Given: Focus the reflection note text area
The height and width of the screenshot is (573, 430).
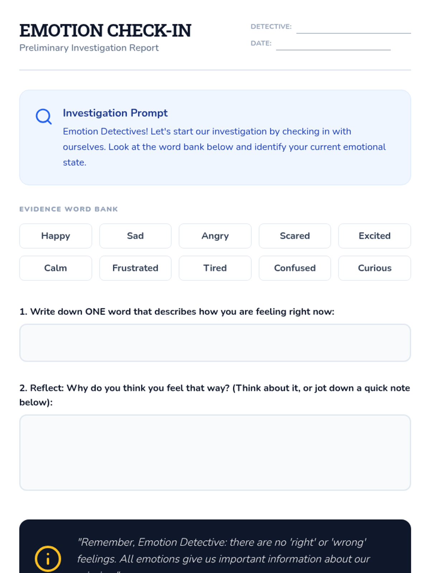Looking at the screenshot, I should click(x=215, y=452).
